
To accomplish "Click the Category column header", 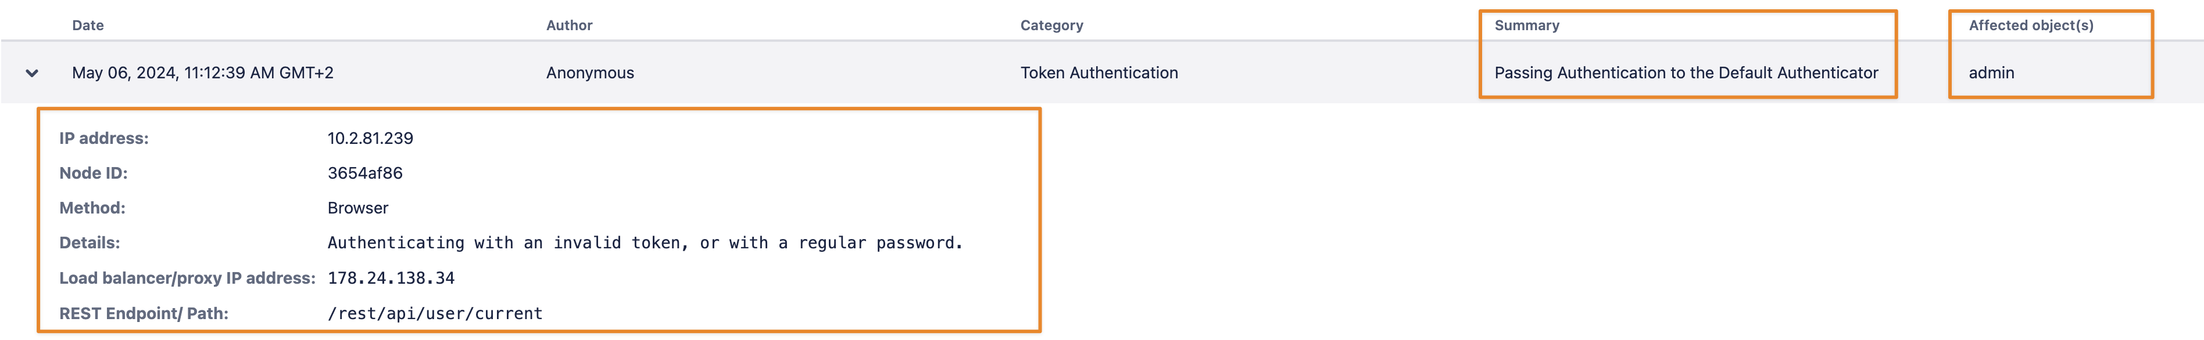I will tap(1051, 26).
